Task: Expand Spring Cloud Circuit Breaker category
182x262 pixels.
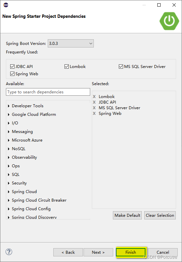Action: coord(9,200)
